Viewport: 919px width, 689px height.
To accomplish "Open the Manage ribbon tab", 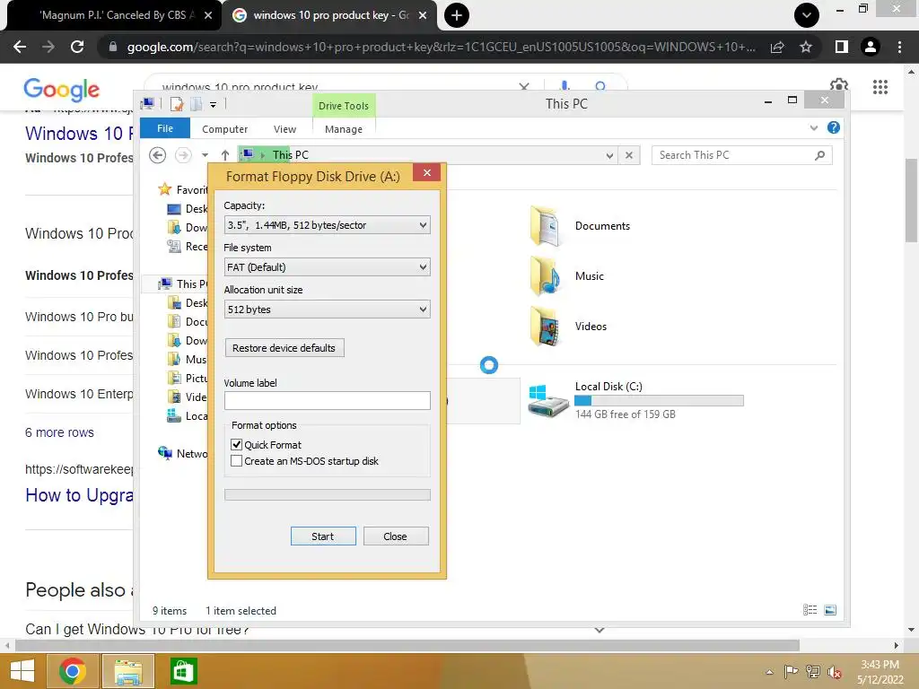I will click(x=344, y=129).
